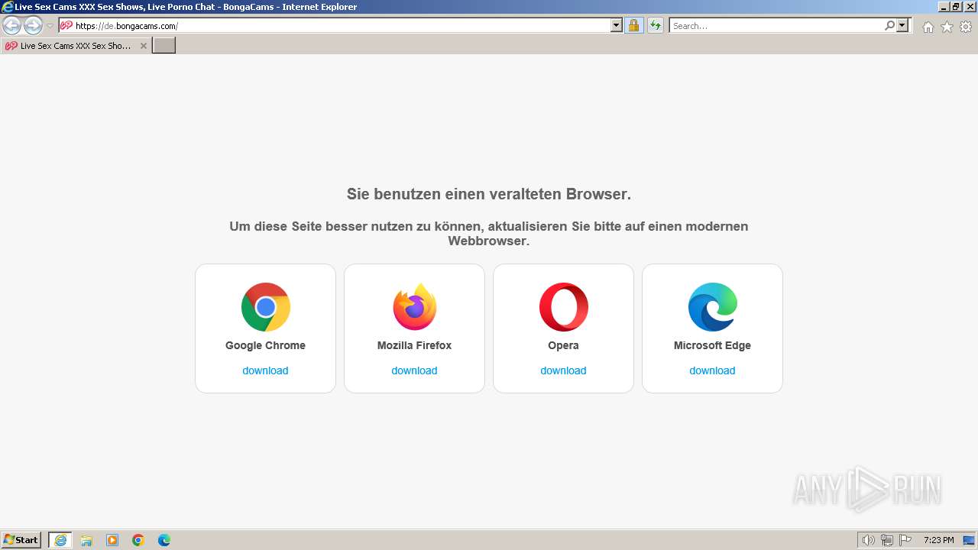Minimize the Internet Explorer window

[944, 7]
